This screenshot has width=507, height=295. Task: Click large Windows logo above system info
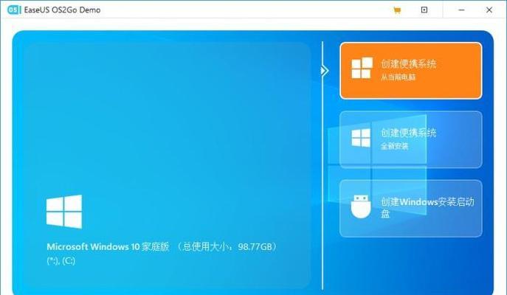tap(64, 212)
